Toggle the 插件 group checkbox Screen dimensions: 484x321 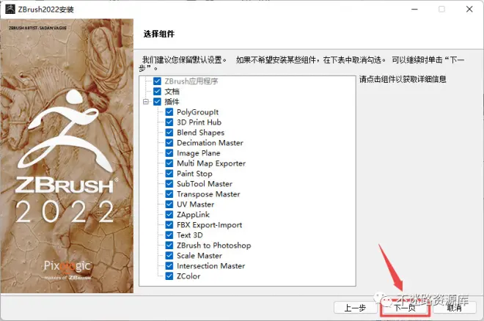click(157, 101)
